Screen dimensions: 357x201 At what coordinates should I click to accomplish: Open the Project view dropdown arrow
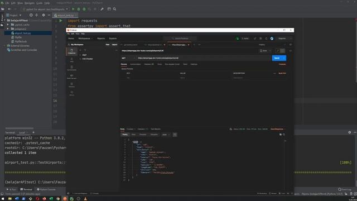20,15
